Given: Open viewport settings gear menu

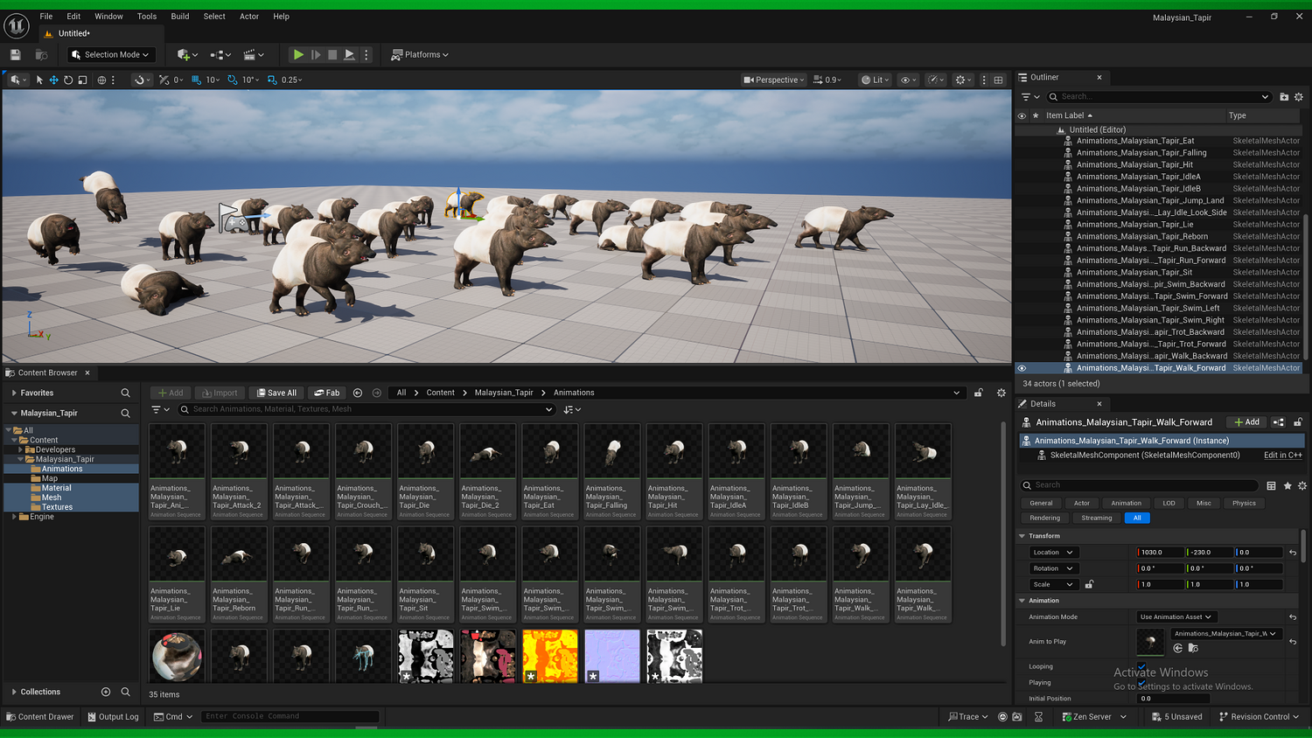Looking at the screenshot, I should (963, 80).
